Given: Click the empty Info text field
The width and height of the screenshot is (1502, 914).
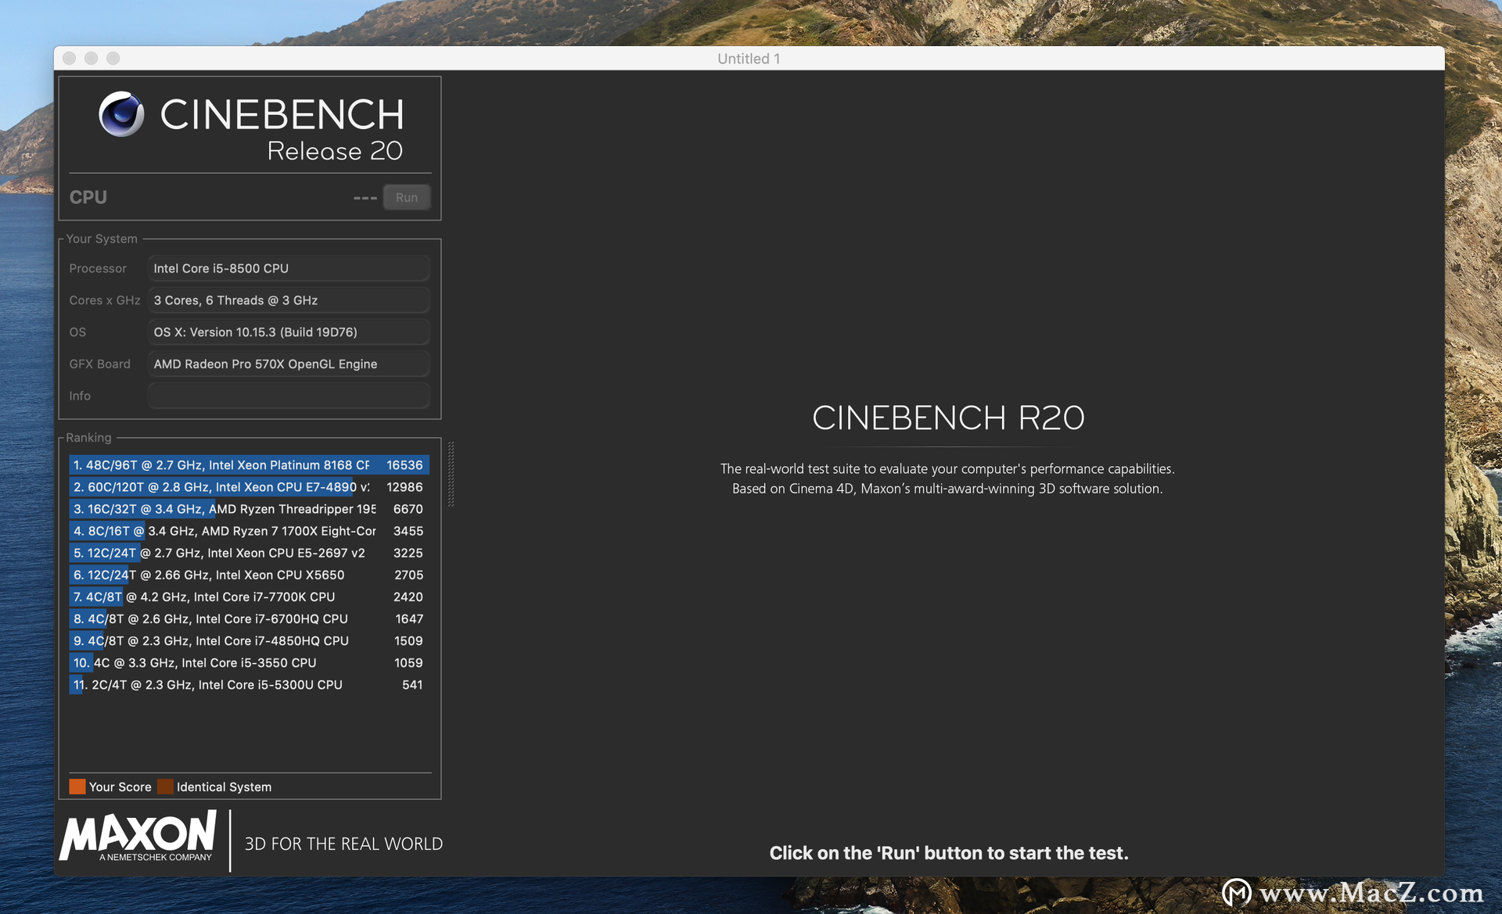Looking at the screenshot, I should tap(289, 396).
